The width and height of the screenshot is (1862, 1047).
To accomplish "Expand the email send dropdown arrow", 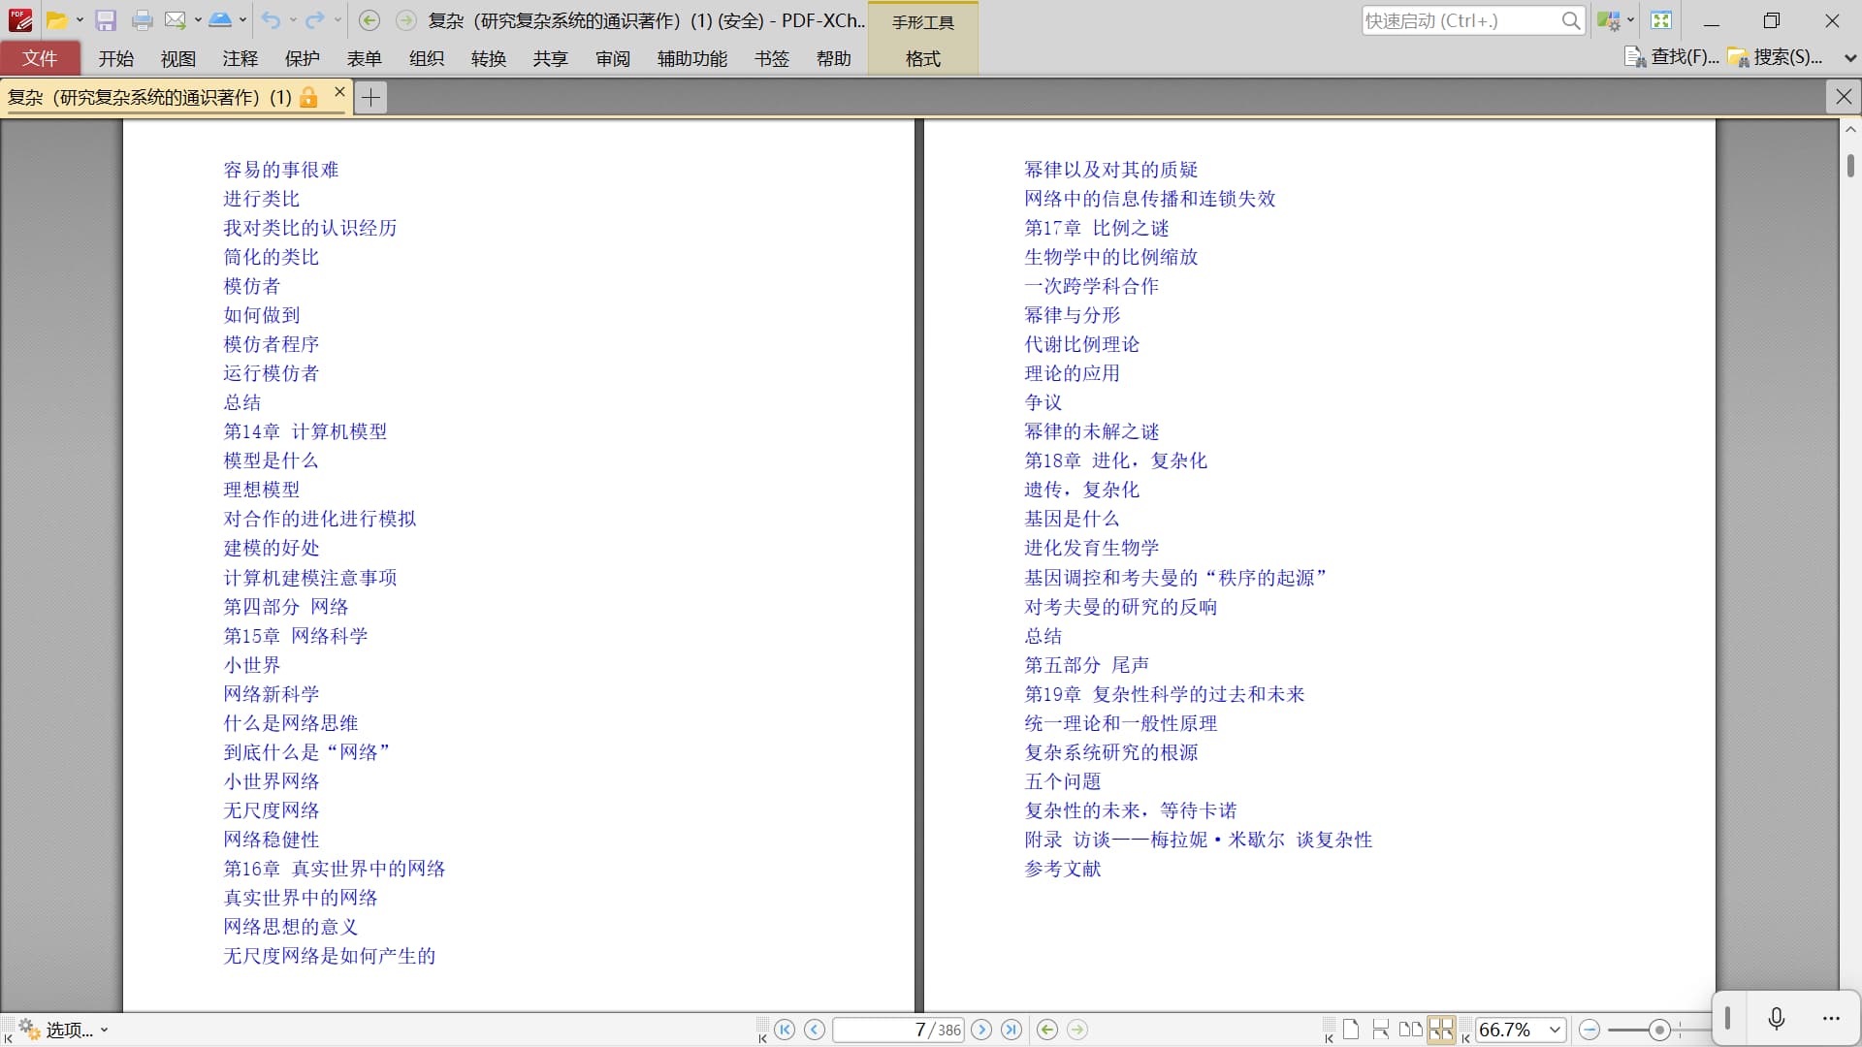I will pos(198,20).
